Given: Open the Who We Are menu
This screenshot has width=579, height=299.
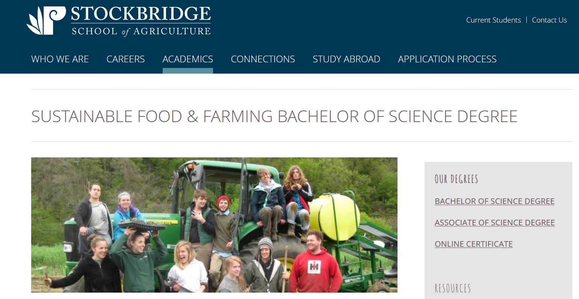Looking at the screenshot, I should point(60,59).
